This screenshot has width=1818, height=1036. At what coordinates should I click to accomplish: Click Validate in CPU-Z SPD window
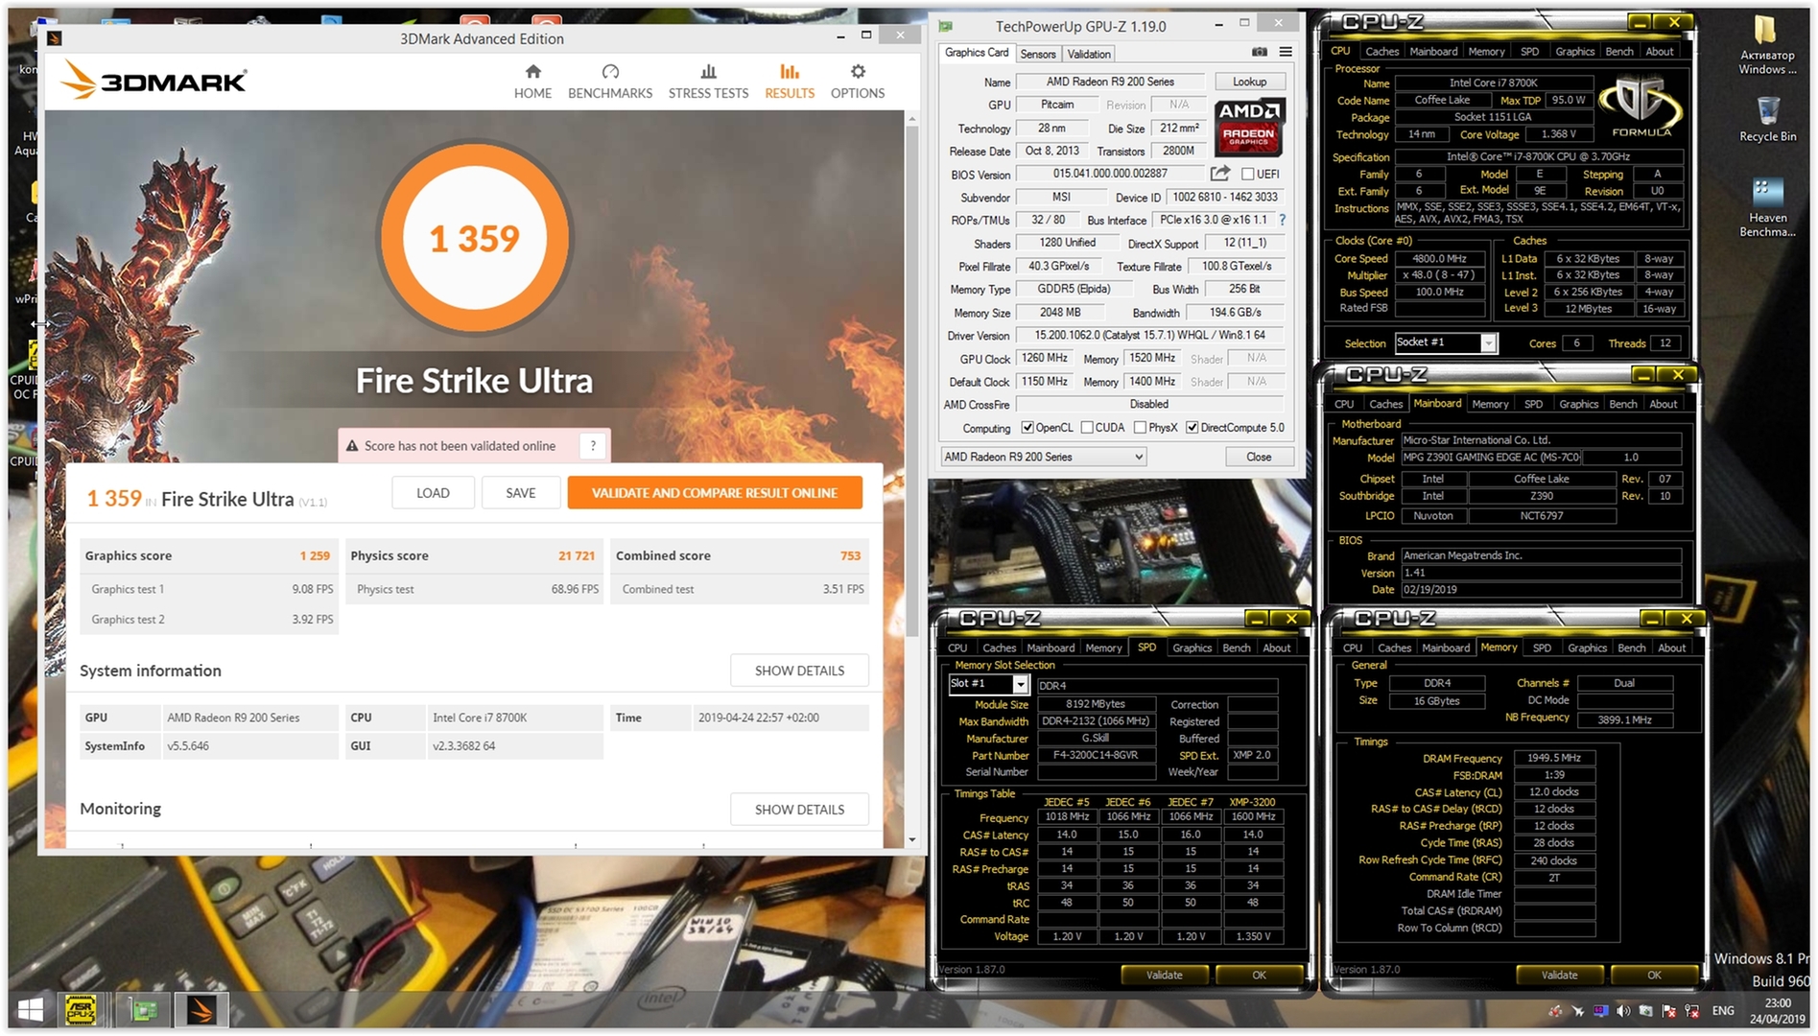(1164, 976)
